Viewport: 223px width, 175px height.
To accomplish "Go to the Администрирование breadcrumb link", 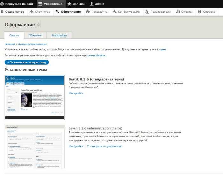I will pyautogui.click(x=32, y=44).
